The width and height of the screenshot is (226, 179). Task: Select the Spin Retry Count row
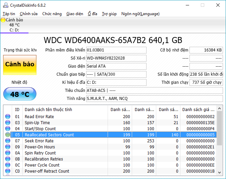[110, 153]
